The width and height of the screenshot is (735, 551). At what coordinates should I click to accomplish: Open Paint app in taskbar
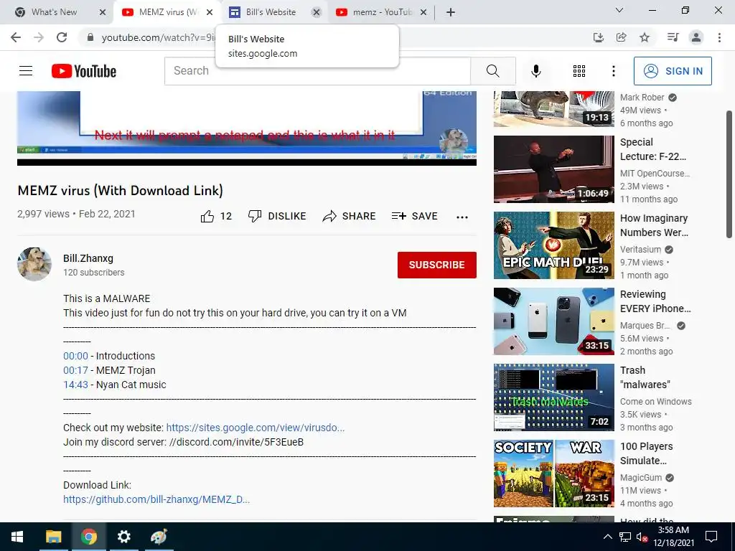pyautogui.click(x=159, y=537)
